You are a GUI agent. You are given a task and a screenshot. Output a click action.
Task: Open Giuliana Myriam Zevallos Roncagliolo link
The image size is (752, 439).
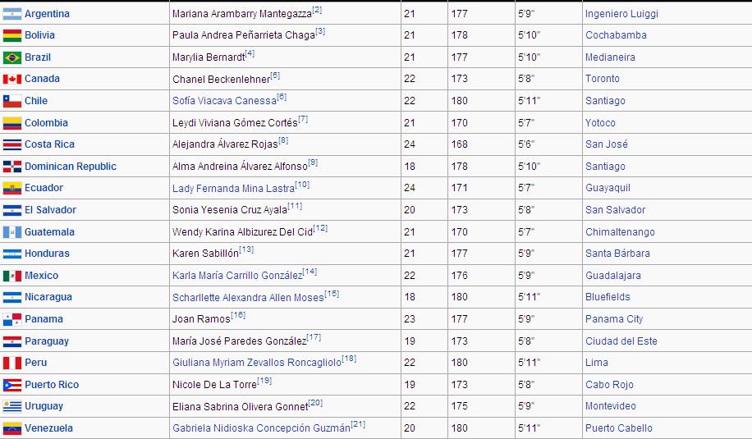coord(256,363)
